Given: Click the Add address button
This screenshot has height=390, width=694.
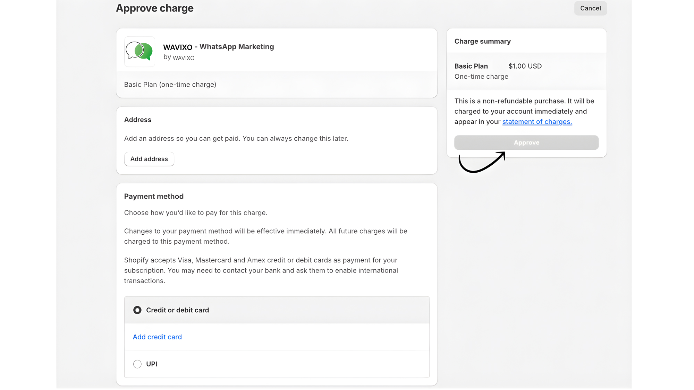Looking at the screenshot, I should coord(149,159).
